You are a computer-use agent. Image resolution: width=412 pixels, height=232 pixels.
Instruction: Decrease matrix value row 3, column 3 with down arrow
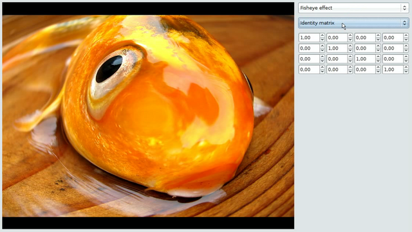click(x=378, y=61)
